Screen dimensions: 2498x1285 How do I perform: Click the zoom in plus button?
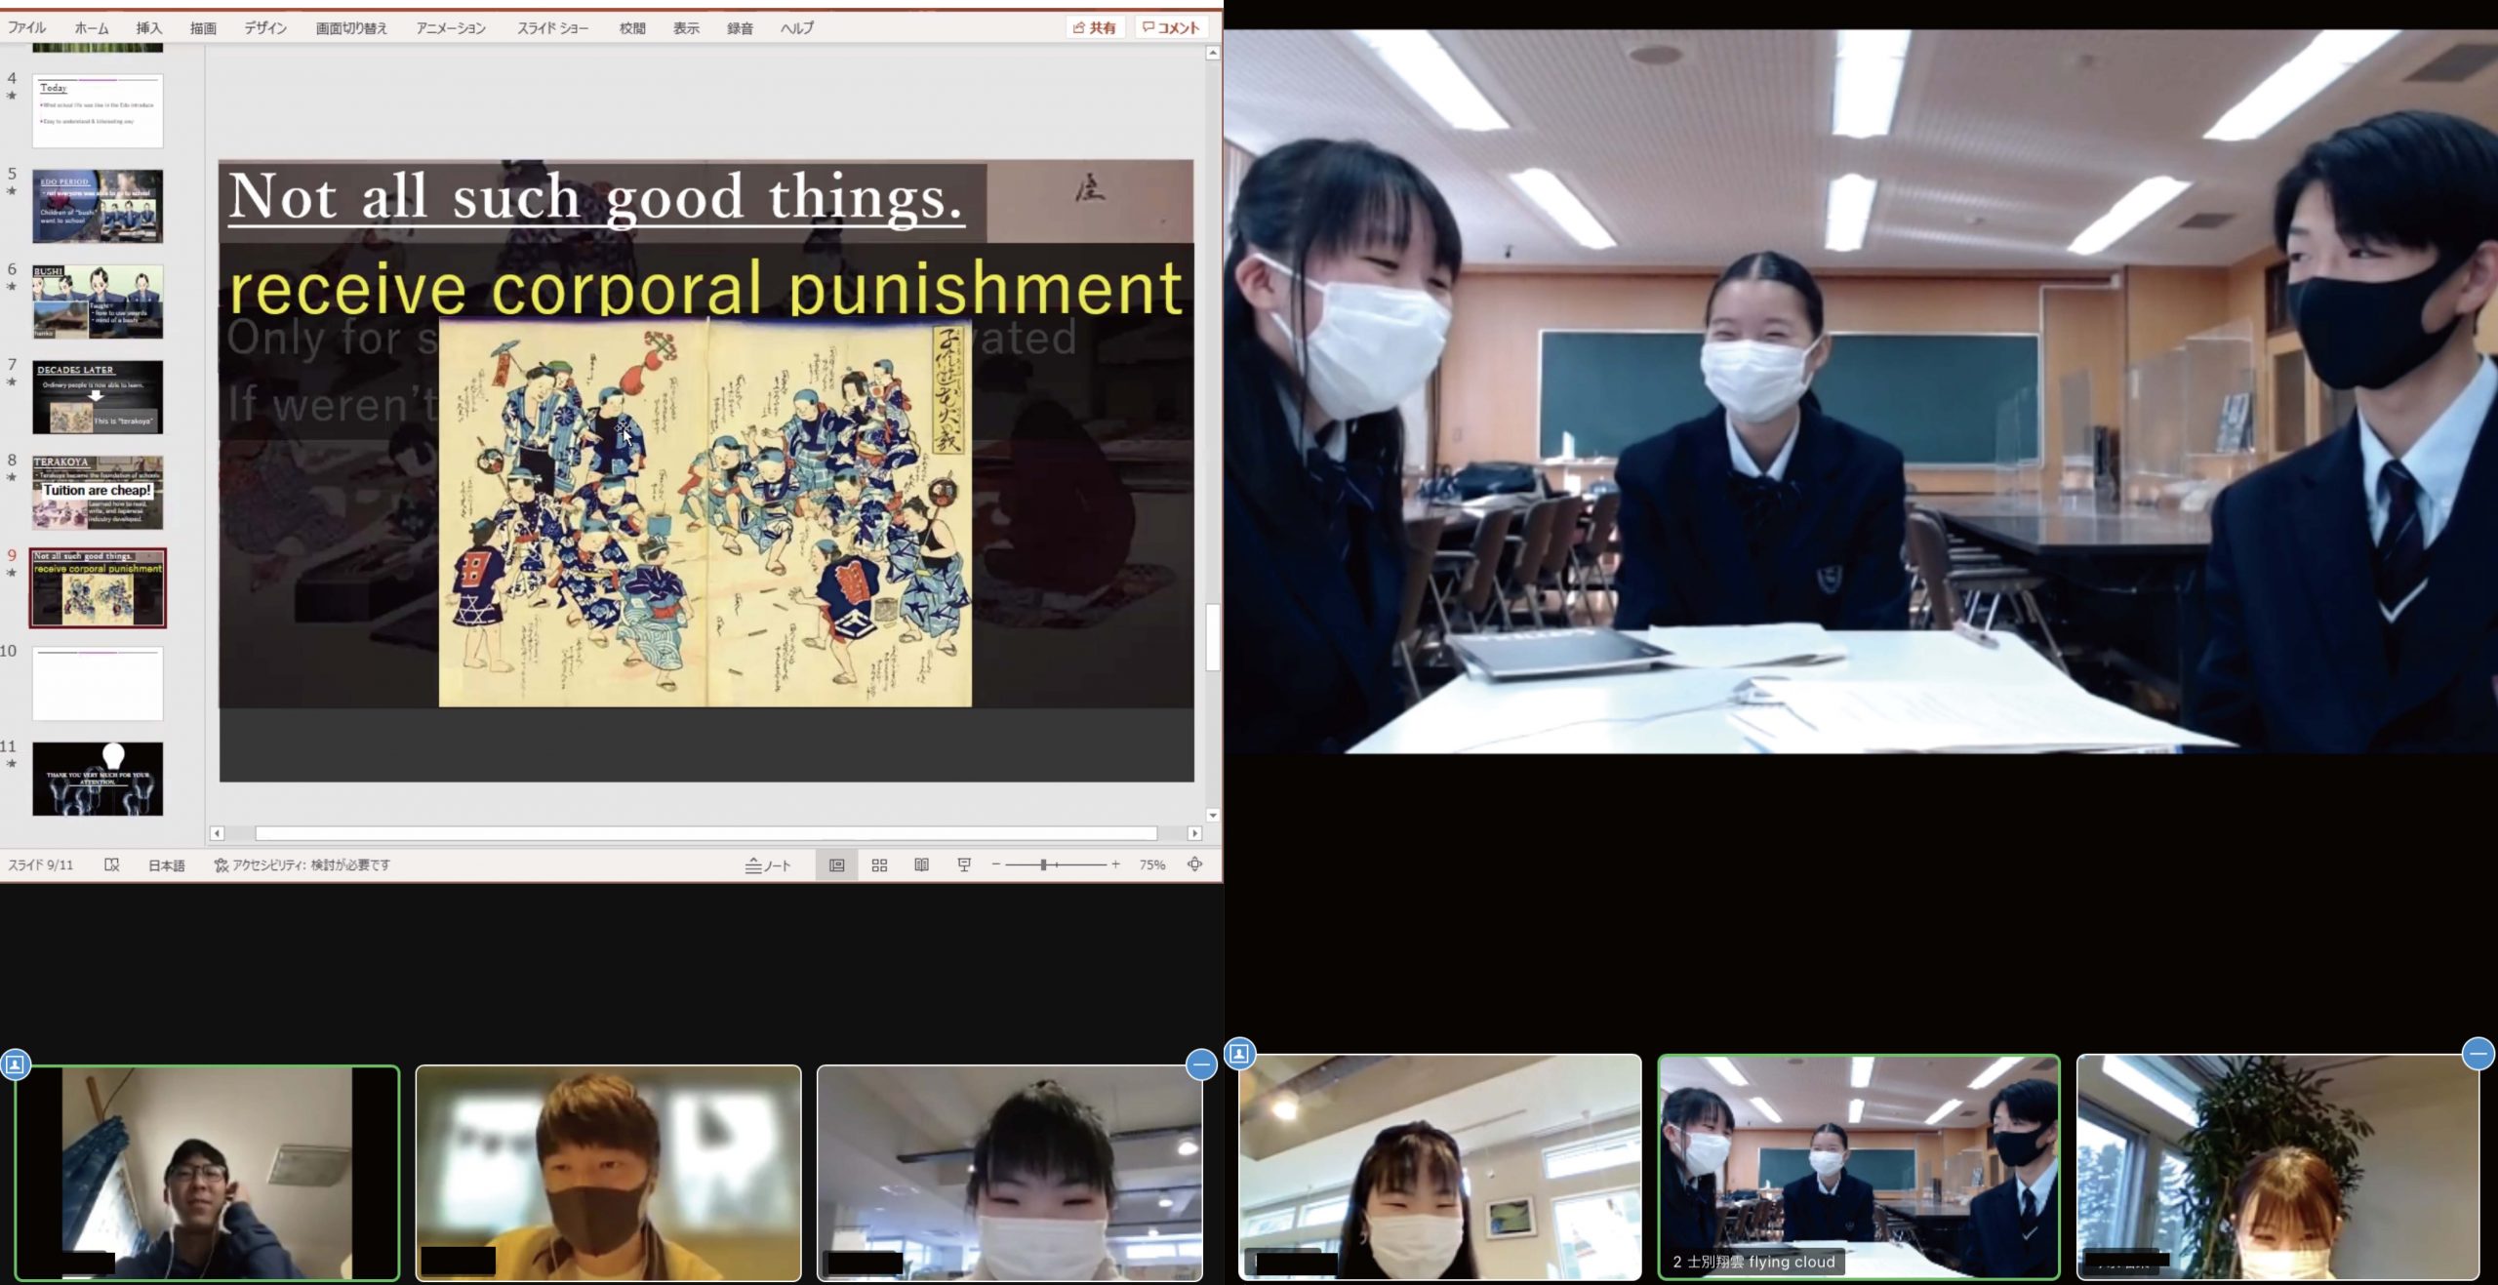pyautogui.click(x=1115, y=864)
